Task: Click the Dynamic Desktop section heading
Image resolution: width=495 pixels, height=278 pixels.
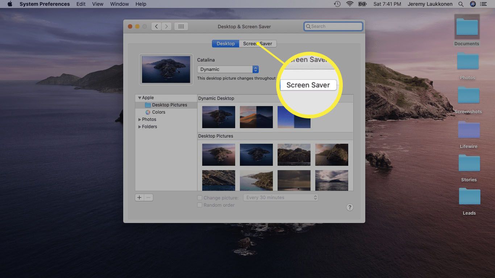Action: click(x=216, y=98)
